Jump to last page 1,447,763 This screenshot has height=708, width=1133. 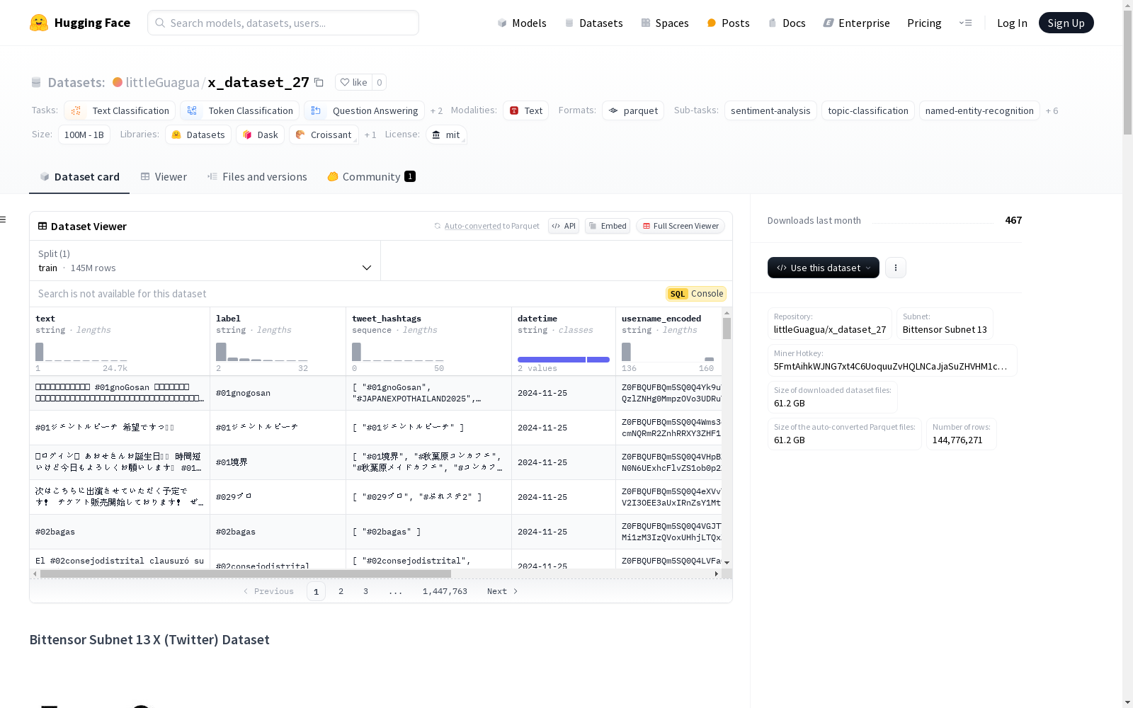pos(445,591)
